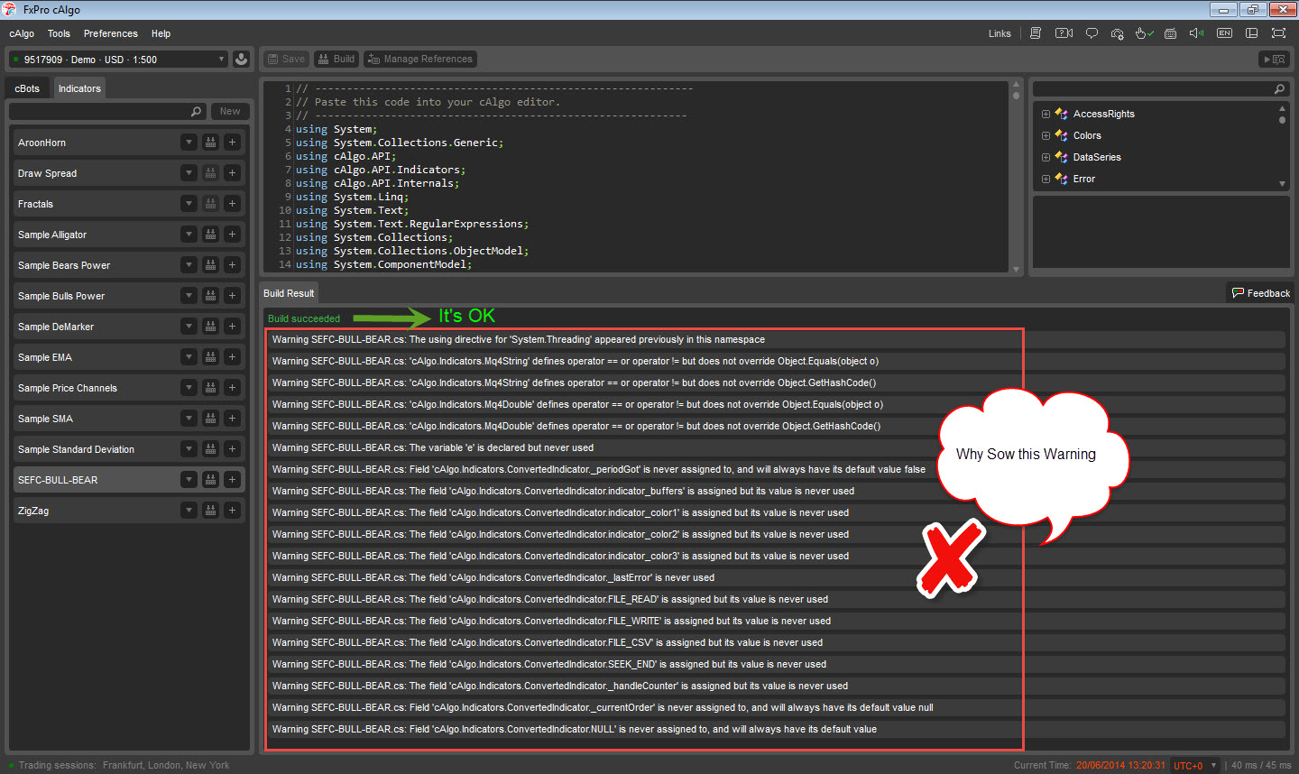Click build icon for SEFC-BULL-BEAR
This screenshot has width=1299, height=774.
point(210,480)
